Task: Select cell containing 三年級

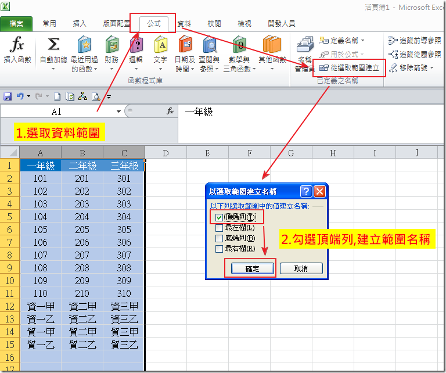Action: click(124, 166)
